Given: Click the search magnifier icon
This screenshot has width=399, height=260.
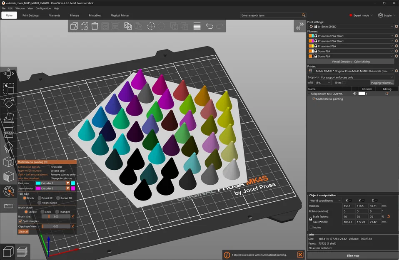Looking at the screenshot, I should pyautogui.click(x=304, y=15).
